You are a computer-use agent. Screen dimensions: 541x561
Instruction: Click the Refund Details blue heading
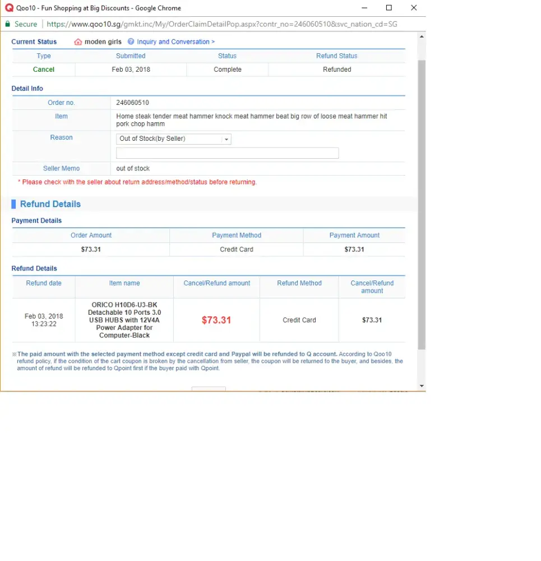tap(50, 204)
